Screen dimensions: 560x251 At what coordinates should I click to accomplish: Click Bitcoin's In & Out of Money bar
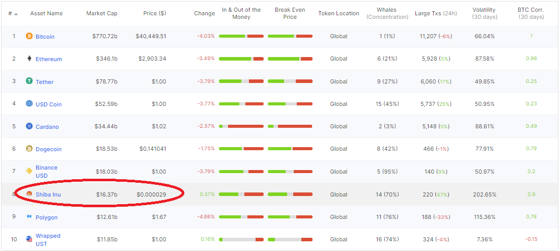coord(241,36)
